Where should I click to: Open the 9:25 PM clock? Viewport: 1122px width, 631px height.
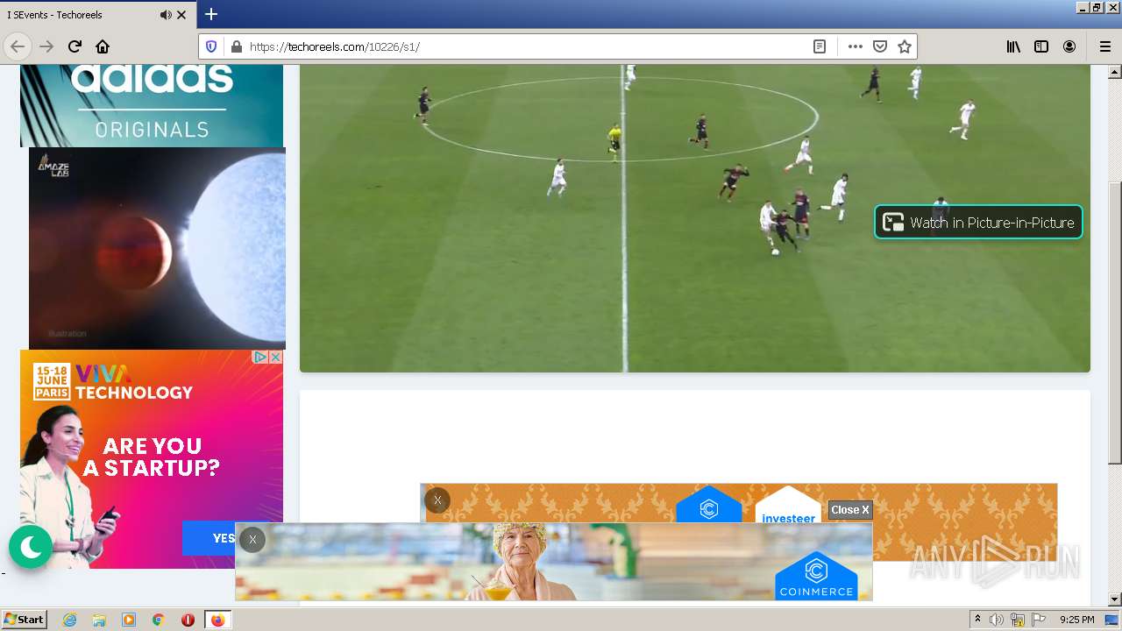tap(1077, 620)
